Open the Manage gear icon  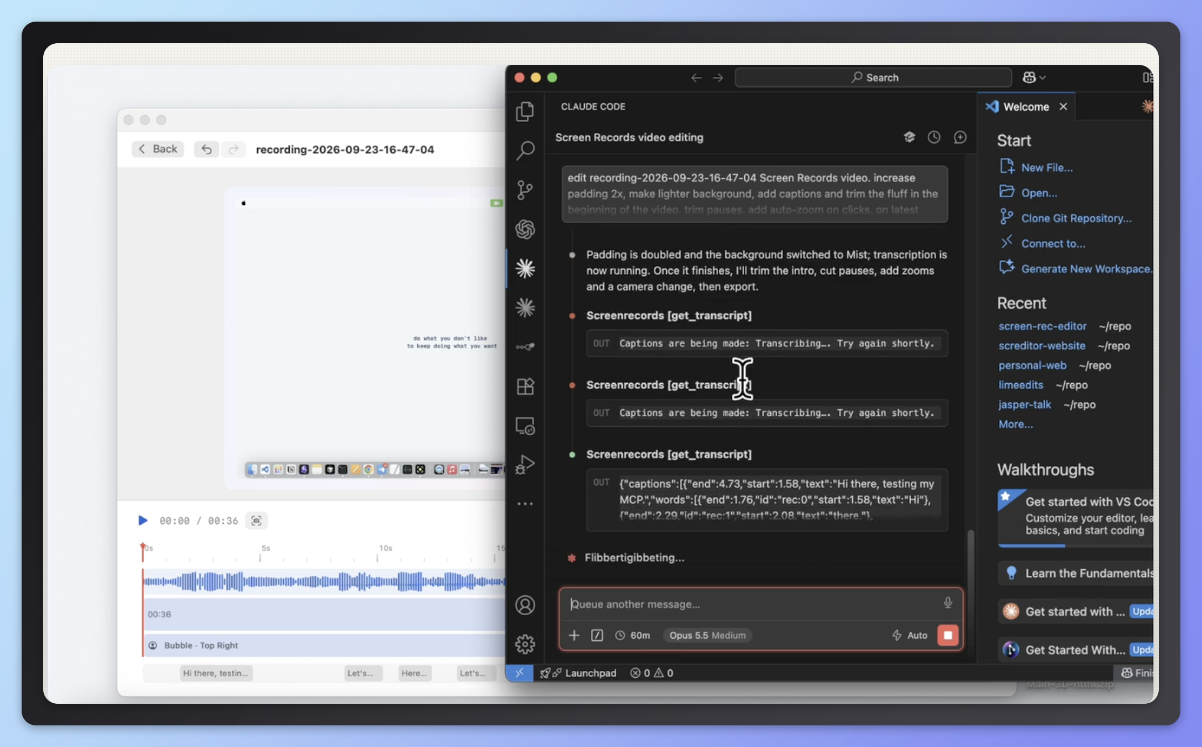(x=525, y=644)
